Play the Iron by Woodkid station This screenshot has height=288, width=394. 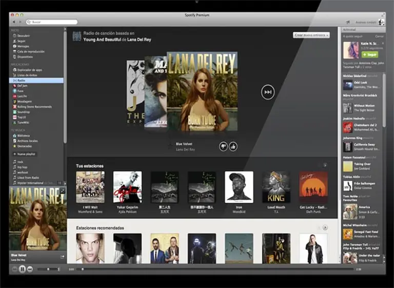point(239,187)
